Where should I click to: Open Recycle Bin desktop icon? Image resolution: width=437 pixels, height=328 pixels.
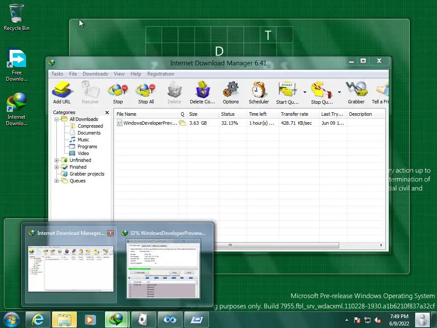pos(17,17)
